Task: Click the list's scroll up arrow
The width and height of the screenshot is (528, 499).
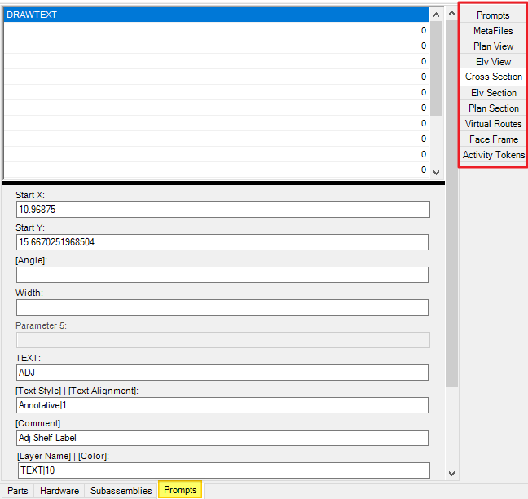Action: tap(436, 15)
